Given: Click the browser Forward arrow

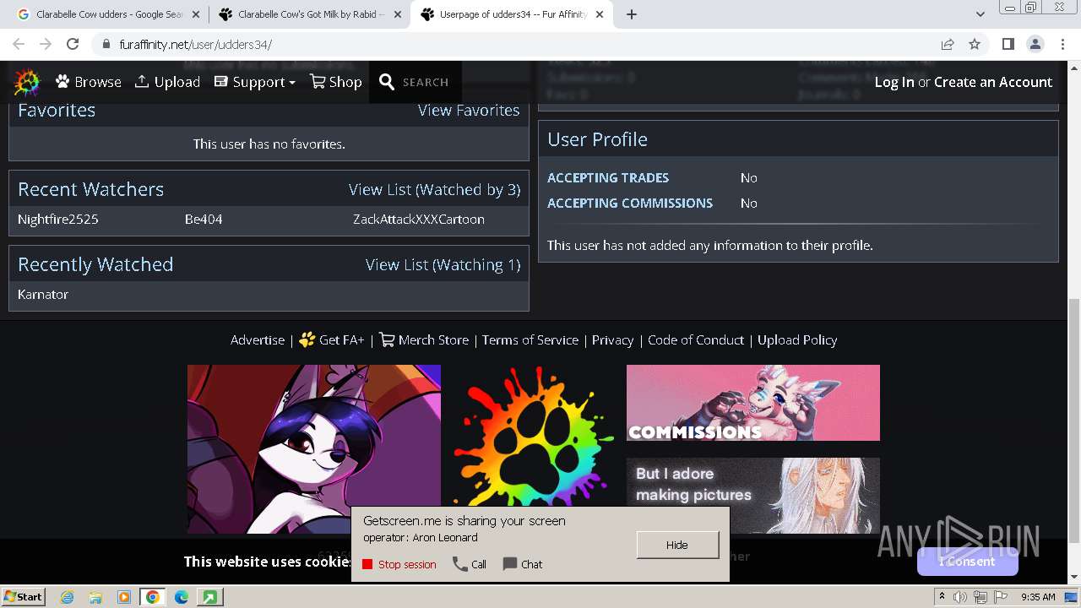Looking at the screenshot, I should [x=46, y=44].
